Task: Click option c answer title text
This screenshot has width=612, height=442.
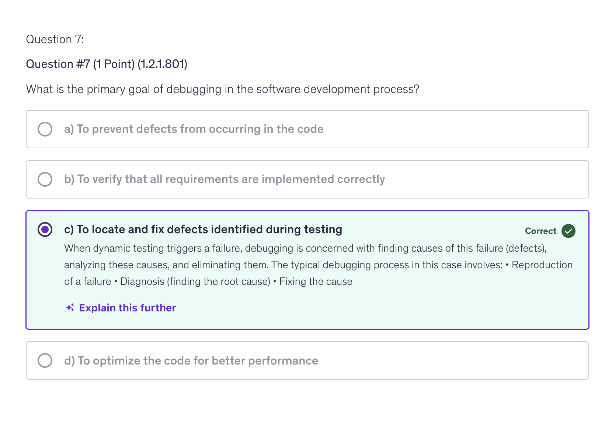Action: point(203,229)
